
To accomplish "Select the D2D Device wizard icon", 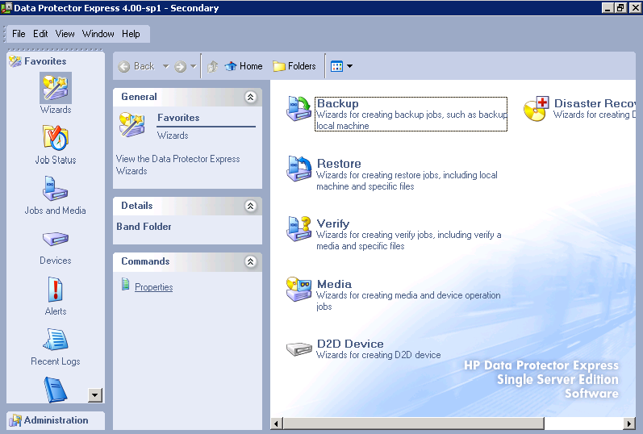I will point(299,349).
